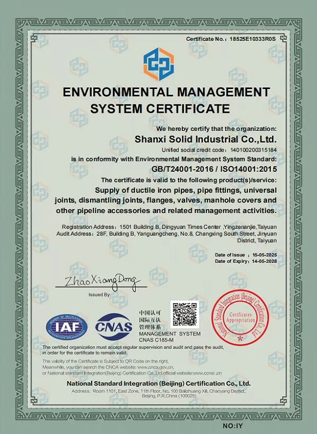Click the line starting 'joints, dismantling joints, flanges'
317x434 pixels.
tap(165, 200)
